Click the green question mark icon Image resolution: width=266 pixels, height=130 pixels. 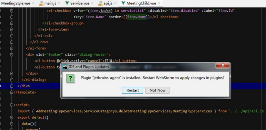point(70,78)
